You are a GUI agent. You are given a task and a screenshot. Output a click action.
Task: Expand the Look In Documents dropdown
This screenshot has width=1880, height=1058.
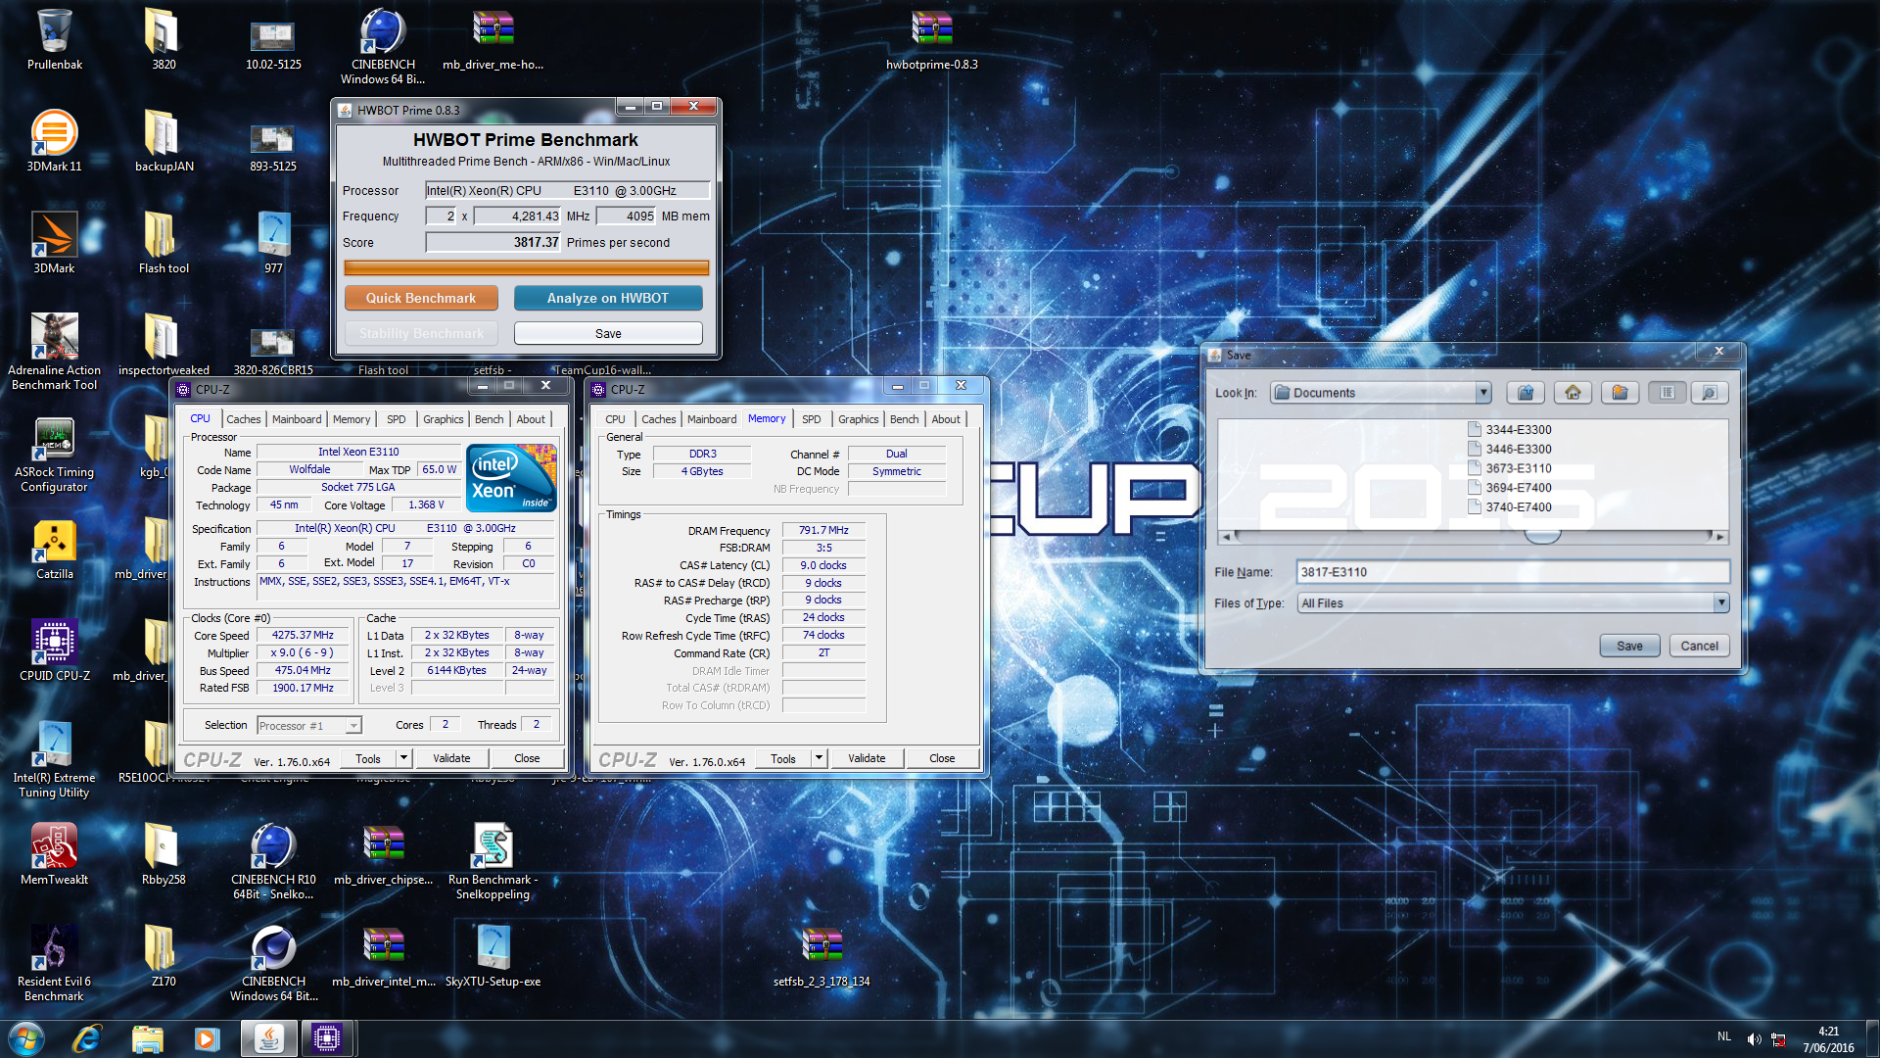(x=1483, y=393)
